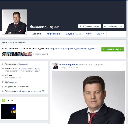Click the ВЫ ЗНАЕТЕ ВОЛОДИМИРА? heading
This screenshot has height=124, width=128.
pyautogui.click(x=14, y=42)
